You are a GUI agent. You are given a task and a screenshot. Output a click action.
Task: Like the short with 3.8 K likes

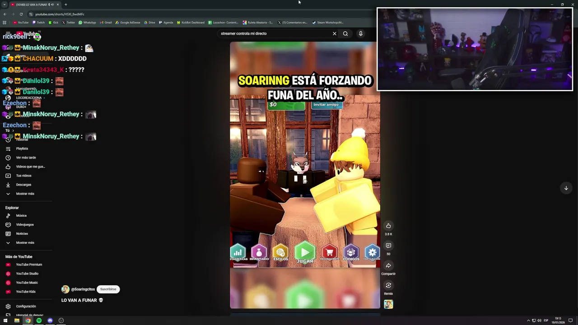388,226
